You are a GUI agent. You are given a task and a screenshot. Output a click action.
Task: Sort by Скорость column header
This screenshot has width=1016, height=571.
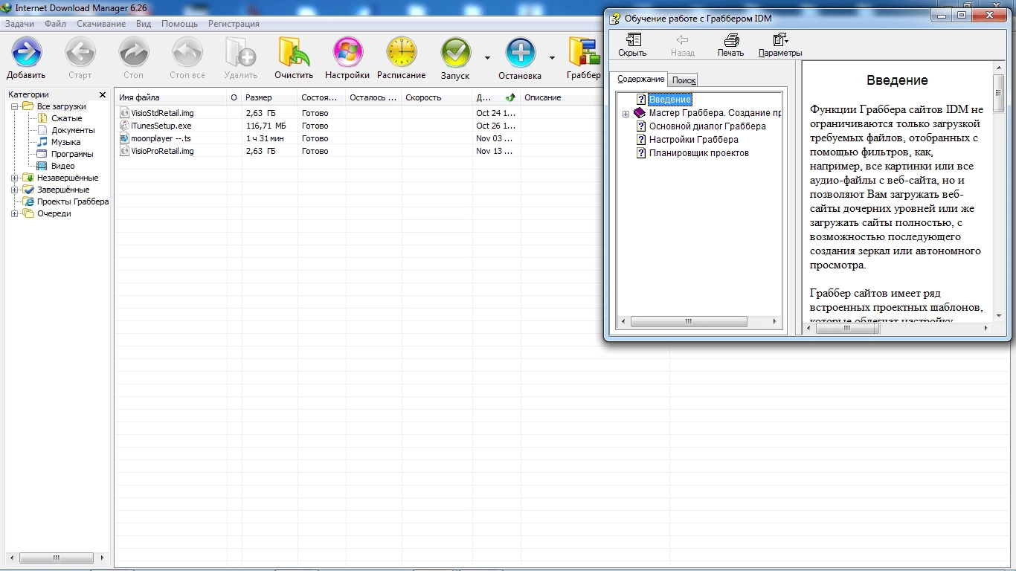coord(437,97)
